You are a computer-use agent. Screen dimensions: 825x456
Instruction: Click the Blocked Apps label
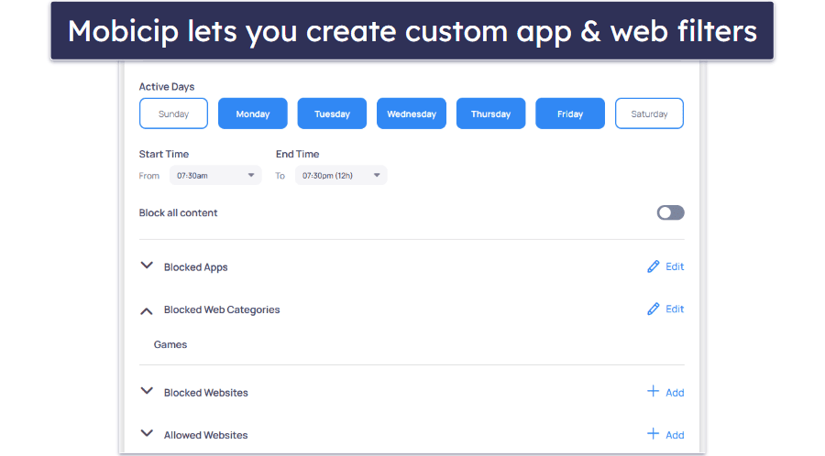click(196, 266)
